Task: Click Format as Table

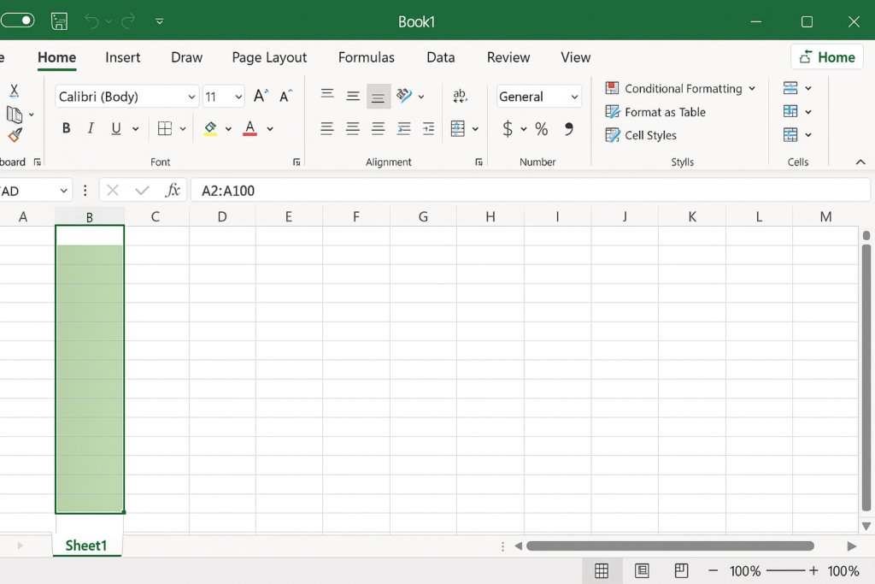Action: [655, 112]
